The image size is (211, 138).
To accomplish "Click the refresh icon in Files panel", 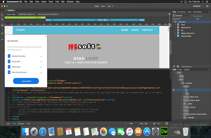I will click(174, 67).
